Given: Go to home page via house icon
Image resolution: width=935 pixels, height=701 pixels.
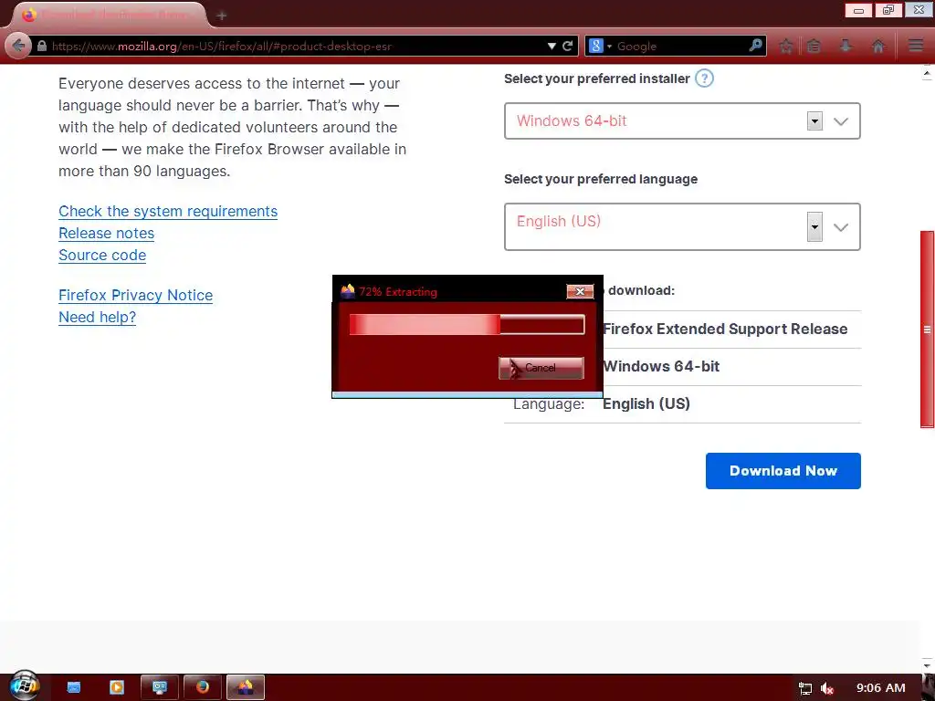Looking at the screenshot, I should pos(877,46).
